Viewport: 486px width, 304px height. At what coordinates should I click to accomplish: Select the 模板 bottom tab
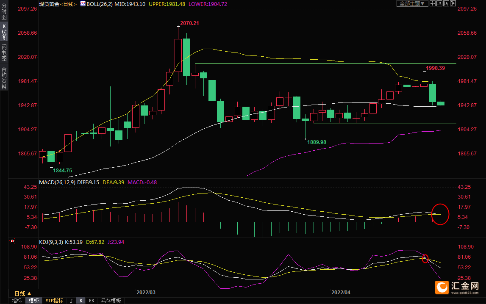[33, 301]
